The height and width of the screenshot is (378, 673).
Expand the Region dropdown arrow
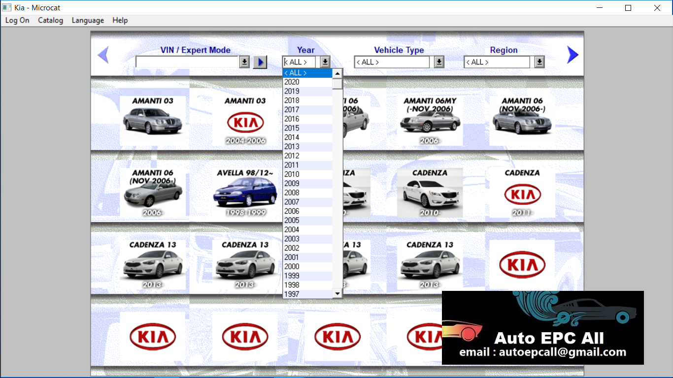pos(539,62)
